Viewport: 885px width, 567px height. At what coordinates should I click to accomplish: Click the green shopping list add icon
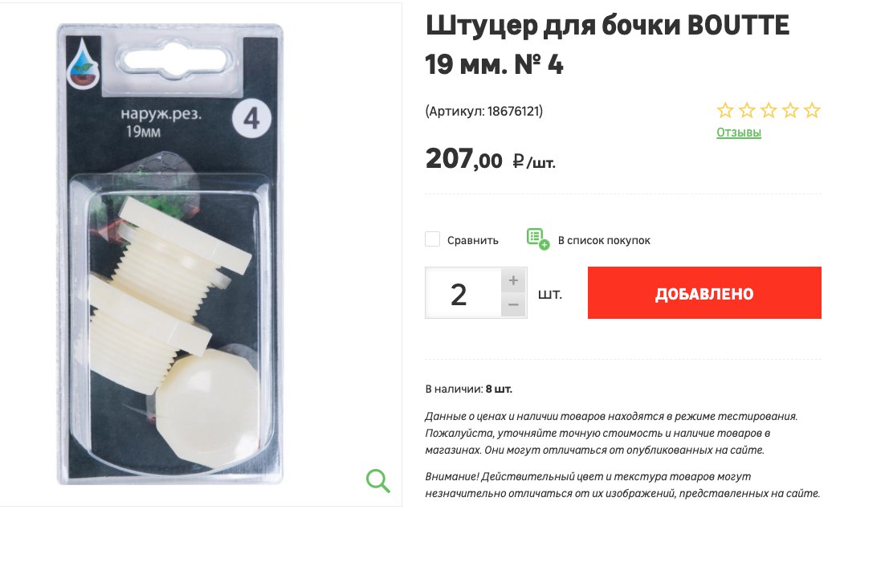[x=537, y=239]
